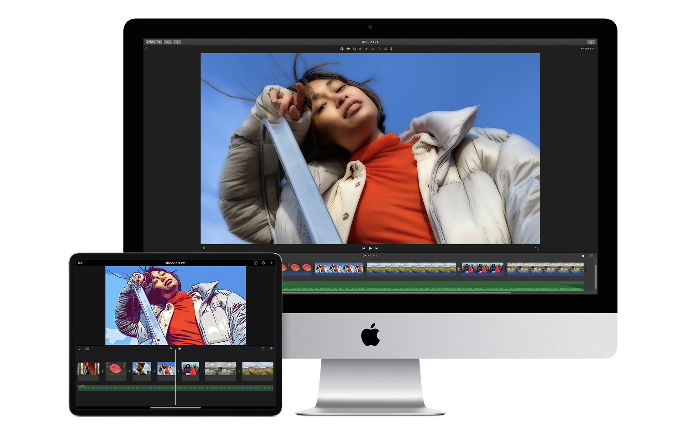
Task: Enter fullscreen viewer using the expand arrows
Action: tap(537, 248)
